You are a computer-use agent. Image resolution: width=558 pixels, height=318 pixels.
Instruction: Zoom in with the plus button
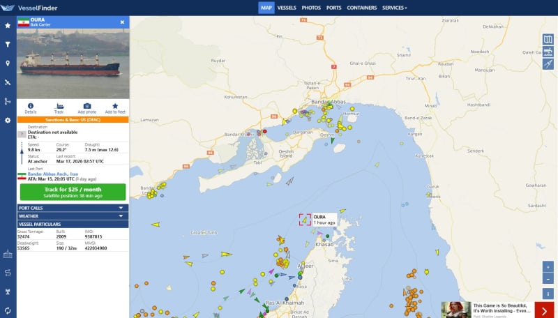coord(548,267)
